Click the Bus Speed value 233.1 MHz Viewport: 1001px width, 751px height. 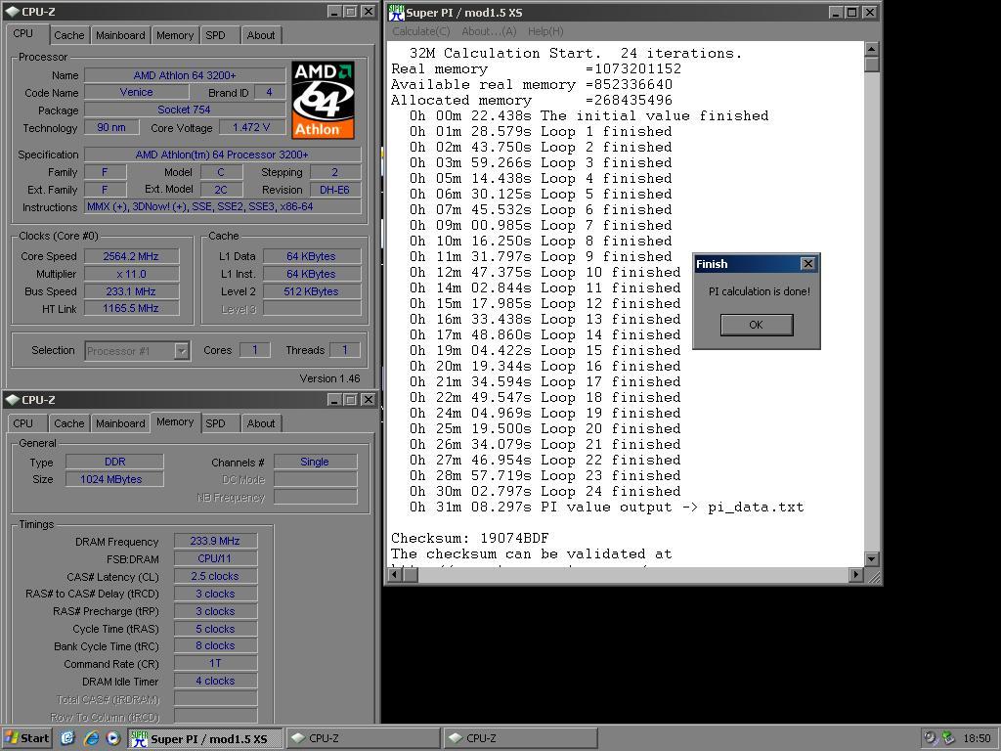pyautogui.click(x=132, y=291)
